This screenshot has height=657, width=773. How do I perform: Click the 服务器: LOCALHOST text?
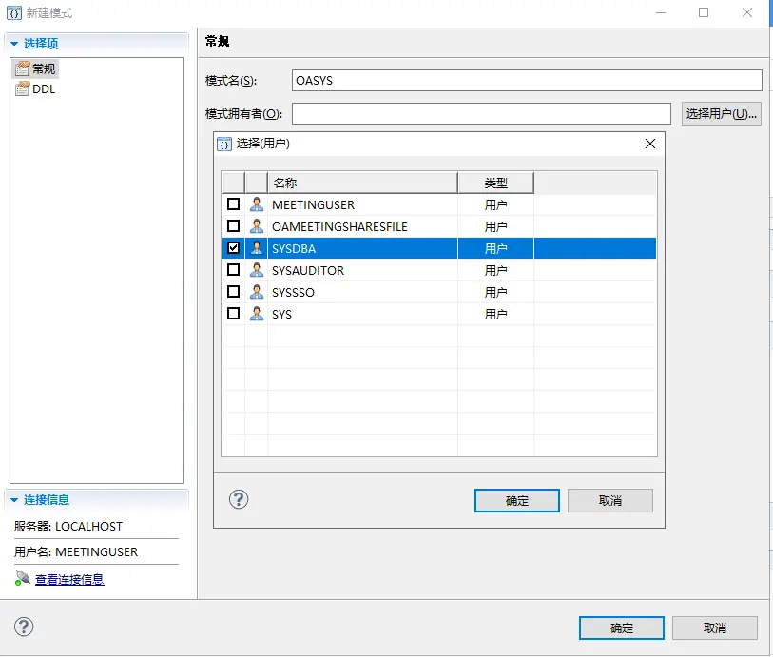tap(68, 527)
